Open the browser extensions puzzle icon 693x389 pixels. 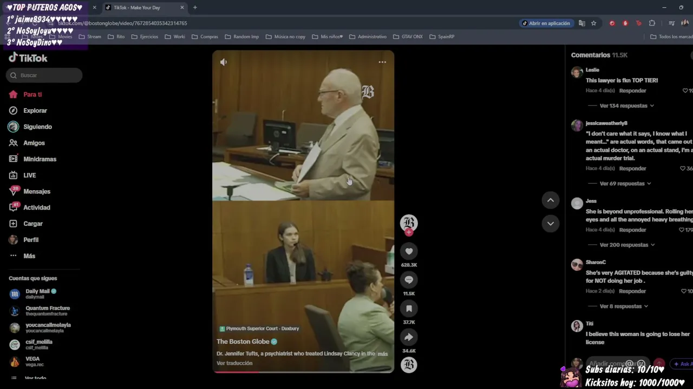(652, 23)
